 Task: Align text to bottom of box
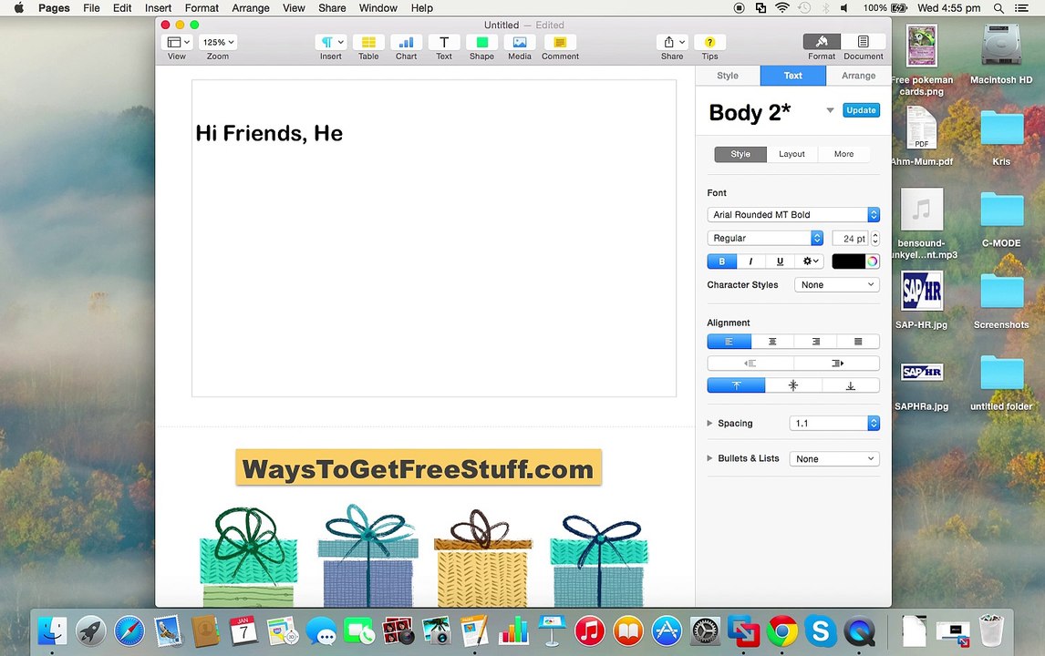coord(851,385)
